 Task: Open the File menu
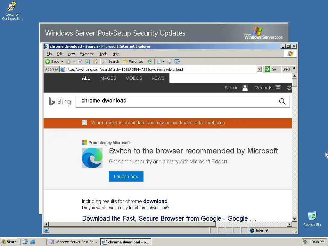click(49, 54)
